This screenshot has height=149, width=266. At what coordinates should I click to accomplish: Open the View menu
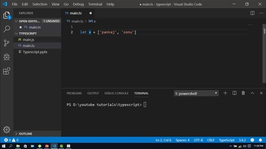(55, 4)
